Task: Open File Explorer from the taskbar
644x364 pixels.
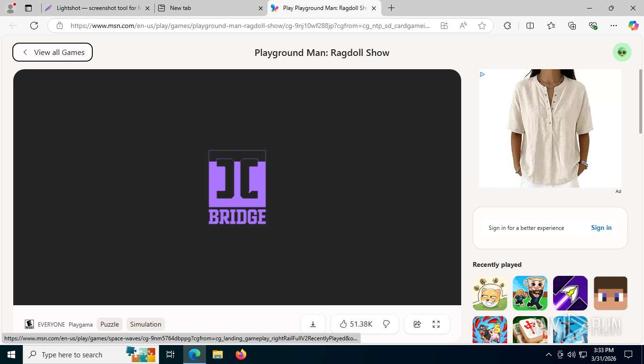Action: 217,355
